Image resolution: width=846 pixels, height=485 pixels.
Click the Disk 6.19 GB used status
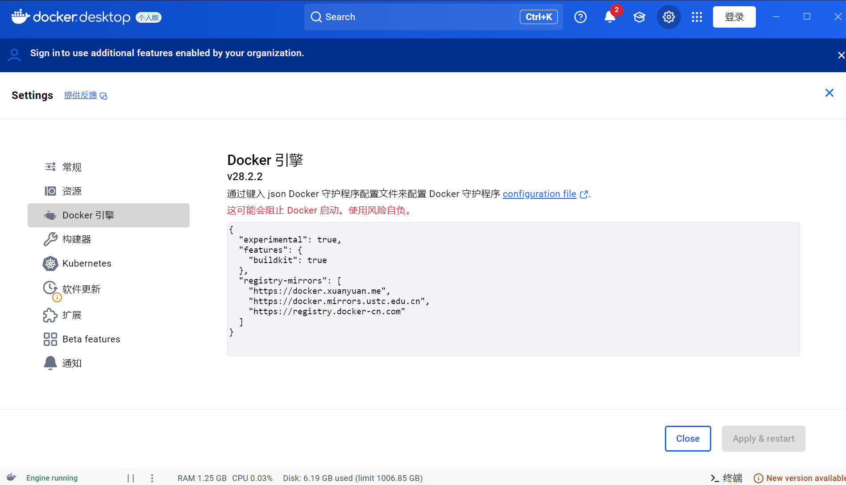tap(352, 478)
